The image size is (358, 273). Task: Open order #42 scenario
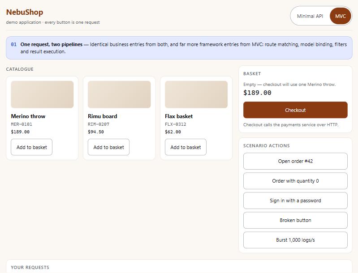click(295, 161)
